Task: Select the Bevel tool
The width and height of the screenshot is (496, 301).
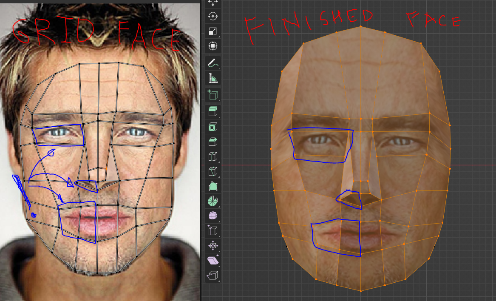Action: (213, 142)
